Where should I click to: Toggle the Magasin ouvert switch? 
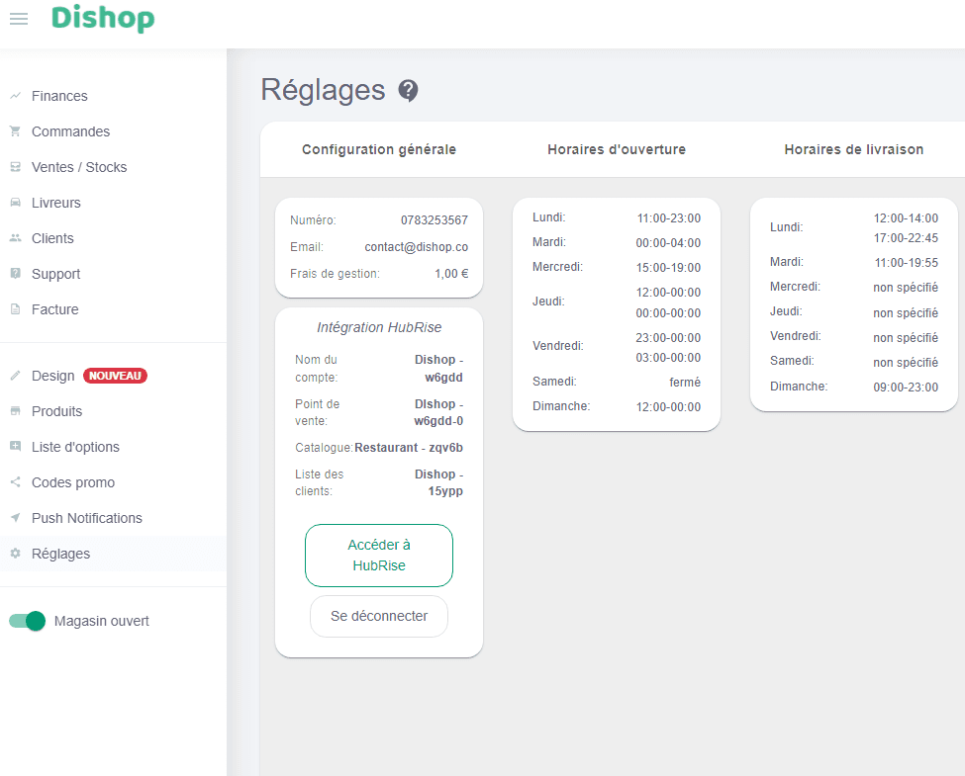[x=27, y=621]
